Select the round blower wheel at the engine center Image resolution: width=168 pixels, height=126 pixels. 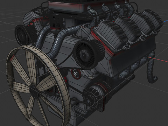pos(89,55)
